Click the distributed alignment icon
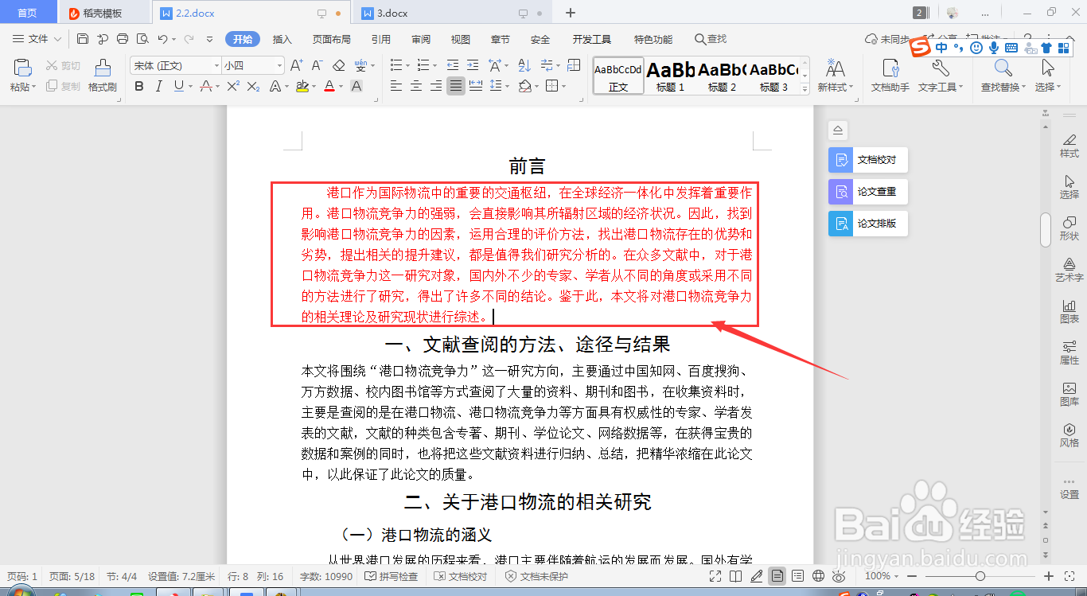The image size is (1087, 596). 476,86
